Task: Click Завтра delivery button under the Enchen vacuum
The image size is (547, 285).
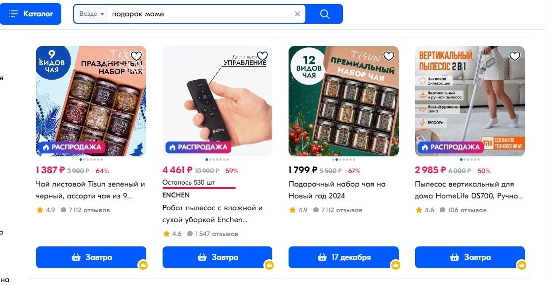Action: click(x=217, y=257)
